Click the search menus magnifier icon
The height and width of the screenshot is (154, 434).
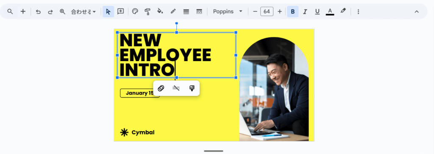[10, 11]
